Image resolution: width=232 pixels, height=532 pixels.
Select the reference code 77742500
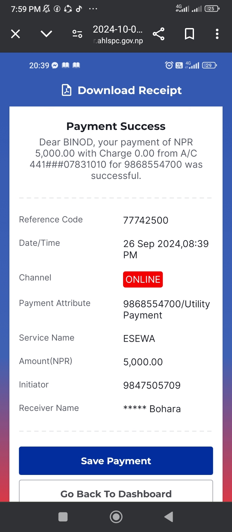[x=146, y=221]
